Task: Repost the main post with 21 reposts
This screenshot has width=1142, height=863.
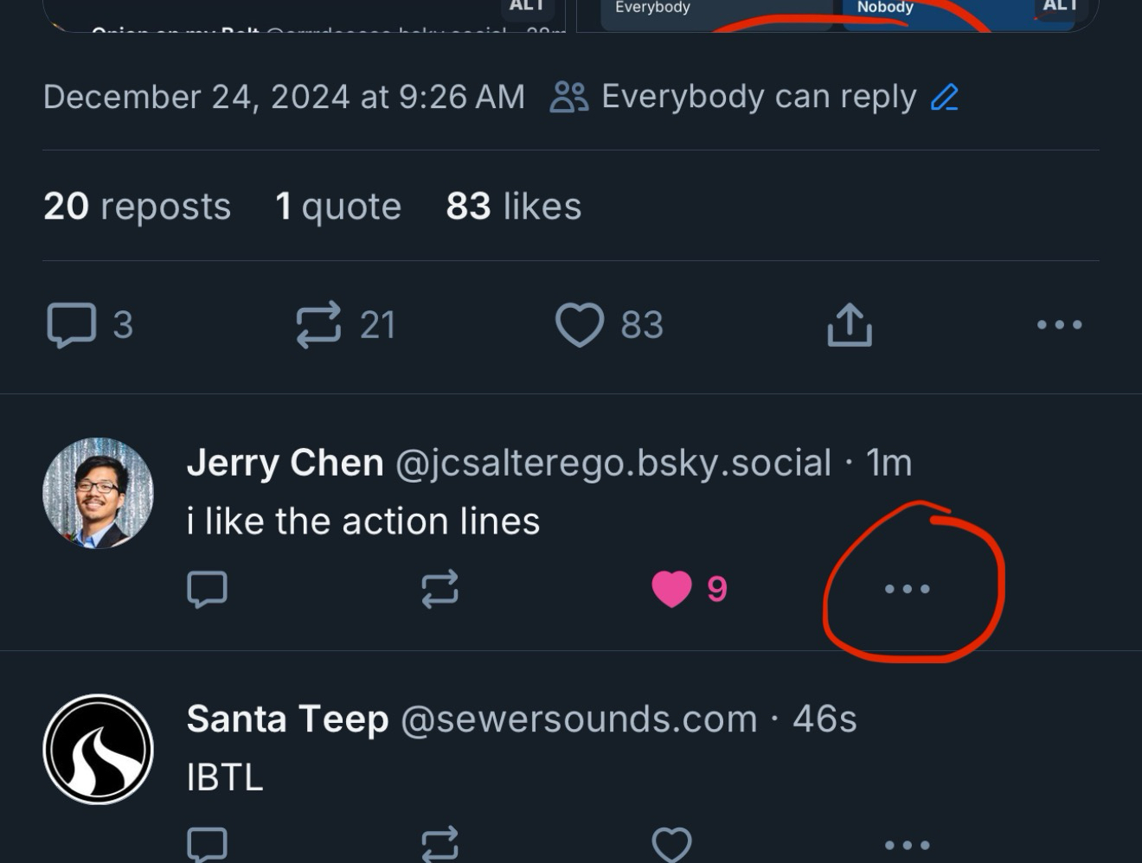Action: [319, 325]
